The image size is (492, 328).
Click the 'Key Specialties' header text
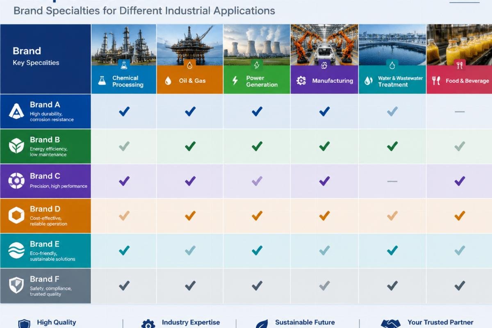[x=36, y=63]
